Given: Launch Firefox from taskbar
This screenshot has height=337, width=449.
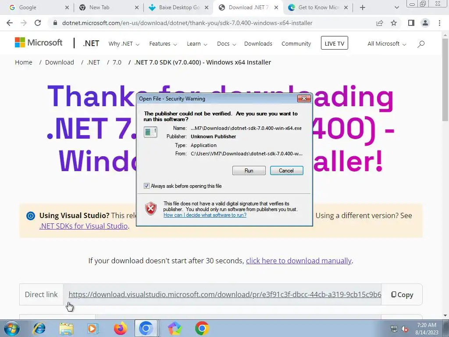Looking at the screenshot, I should tap(120, 328).
